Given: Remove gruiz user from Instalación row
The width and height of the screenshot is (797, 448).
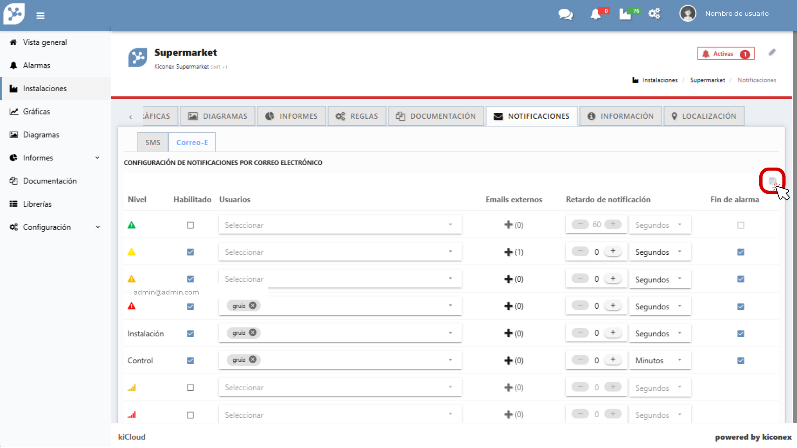Looking at the screenshot, I should click(x=253, y=333).
